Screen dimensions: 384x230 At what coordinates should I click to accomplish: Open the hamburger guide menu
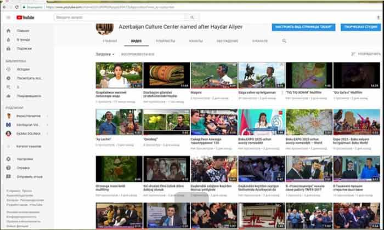tap(8, 18)
